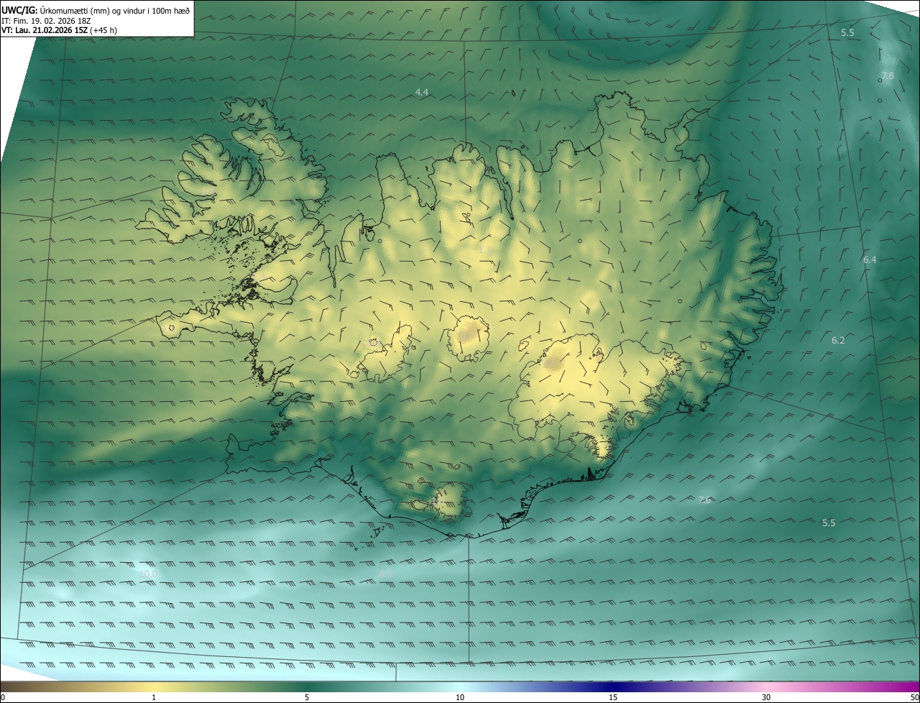
Task: Click the '1' tick on the color scale
Action: point(154,697)
